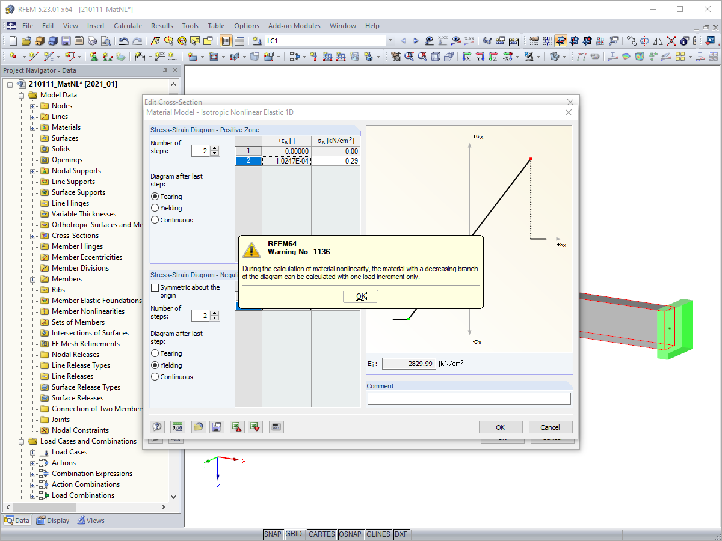Open the table view toolbar icon
This screenshot has height=541, width=722.
[239, 41]
